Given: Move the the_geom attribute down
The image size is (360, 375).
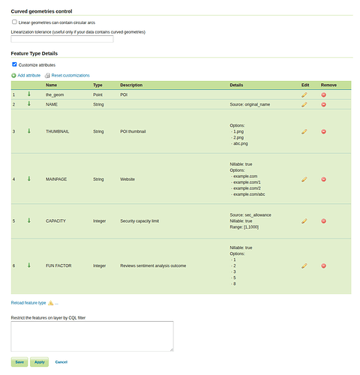Looking at the screenshot, I should point(29,94).
